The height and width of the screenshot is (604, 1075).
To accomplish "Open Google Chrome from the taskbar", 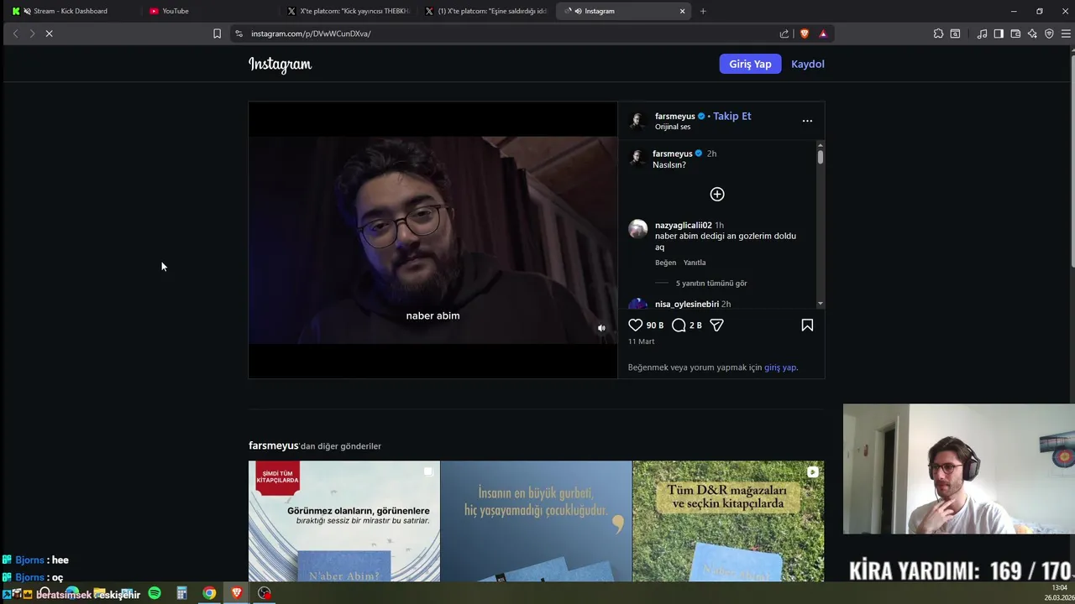I will coord(209,593).
